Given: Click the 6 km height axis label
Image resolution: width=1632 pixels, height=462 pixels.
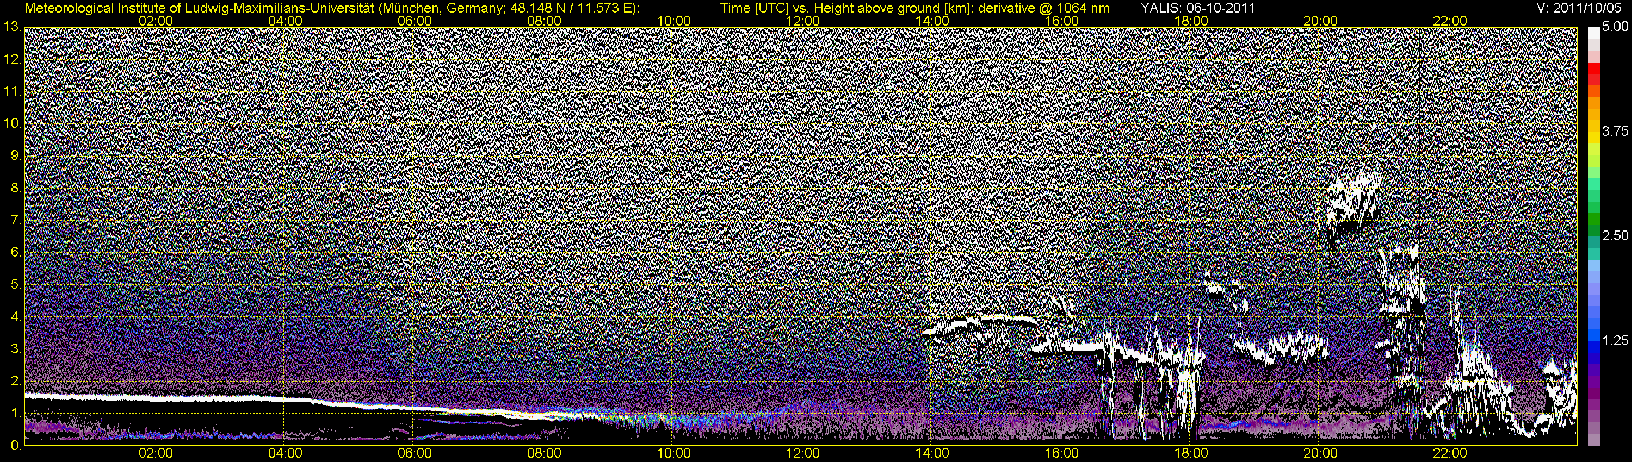Looking at the screenshot, I should coord(16,253).
